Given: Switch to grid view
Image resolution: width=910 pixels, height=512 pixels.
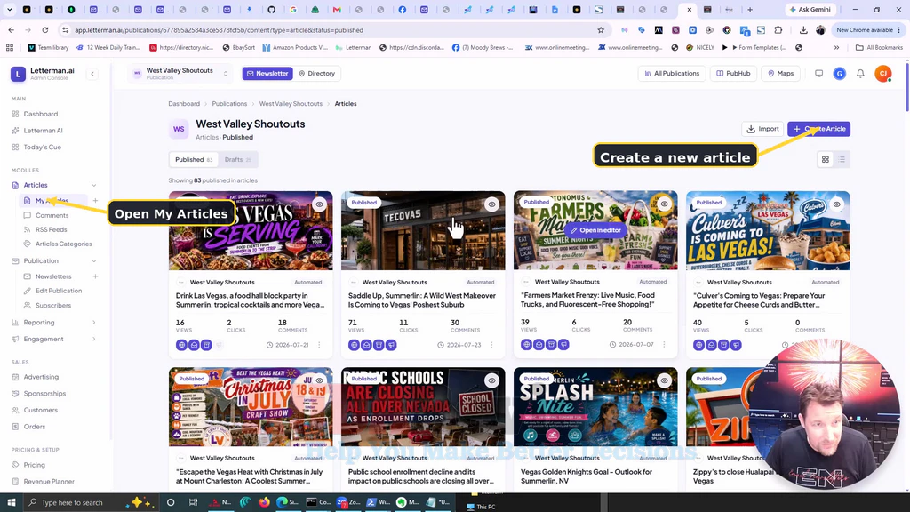Looking at the screenshot, I should pos(826,160).
